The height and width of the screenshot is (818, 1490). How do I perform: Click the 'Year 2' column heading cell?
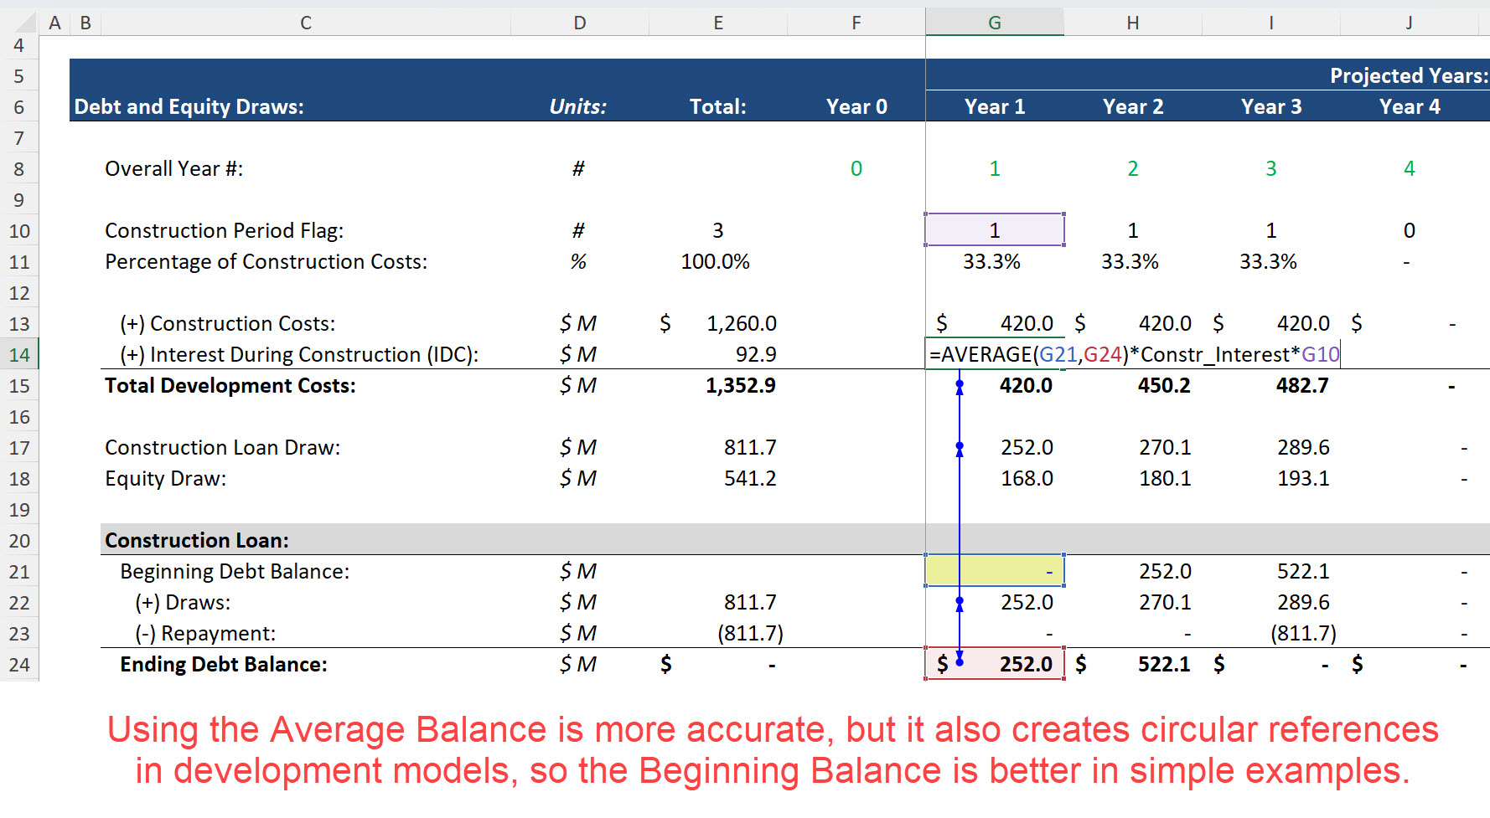click(1133, 107)
